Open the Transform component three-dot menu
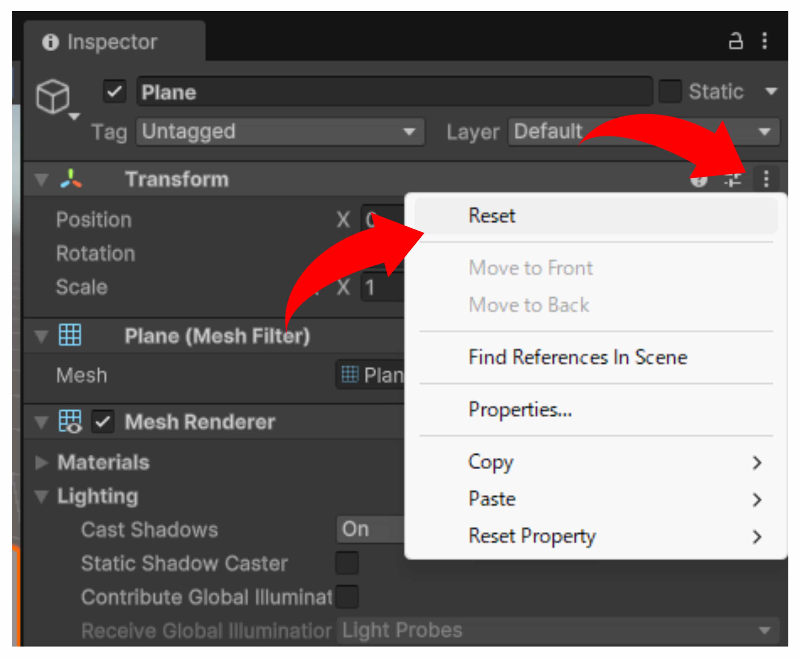This screenshot has height=660, width=801. tap(766, 179)
